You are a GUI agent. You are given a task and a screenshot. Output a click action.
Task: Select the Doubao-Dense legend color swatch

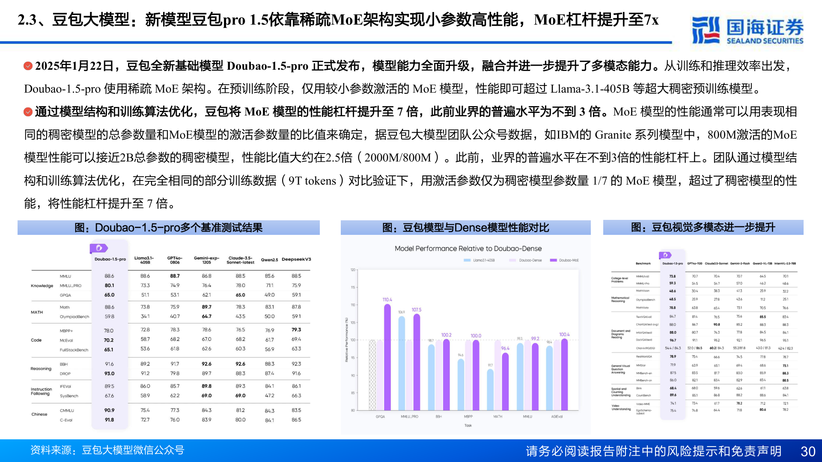512,260
